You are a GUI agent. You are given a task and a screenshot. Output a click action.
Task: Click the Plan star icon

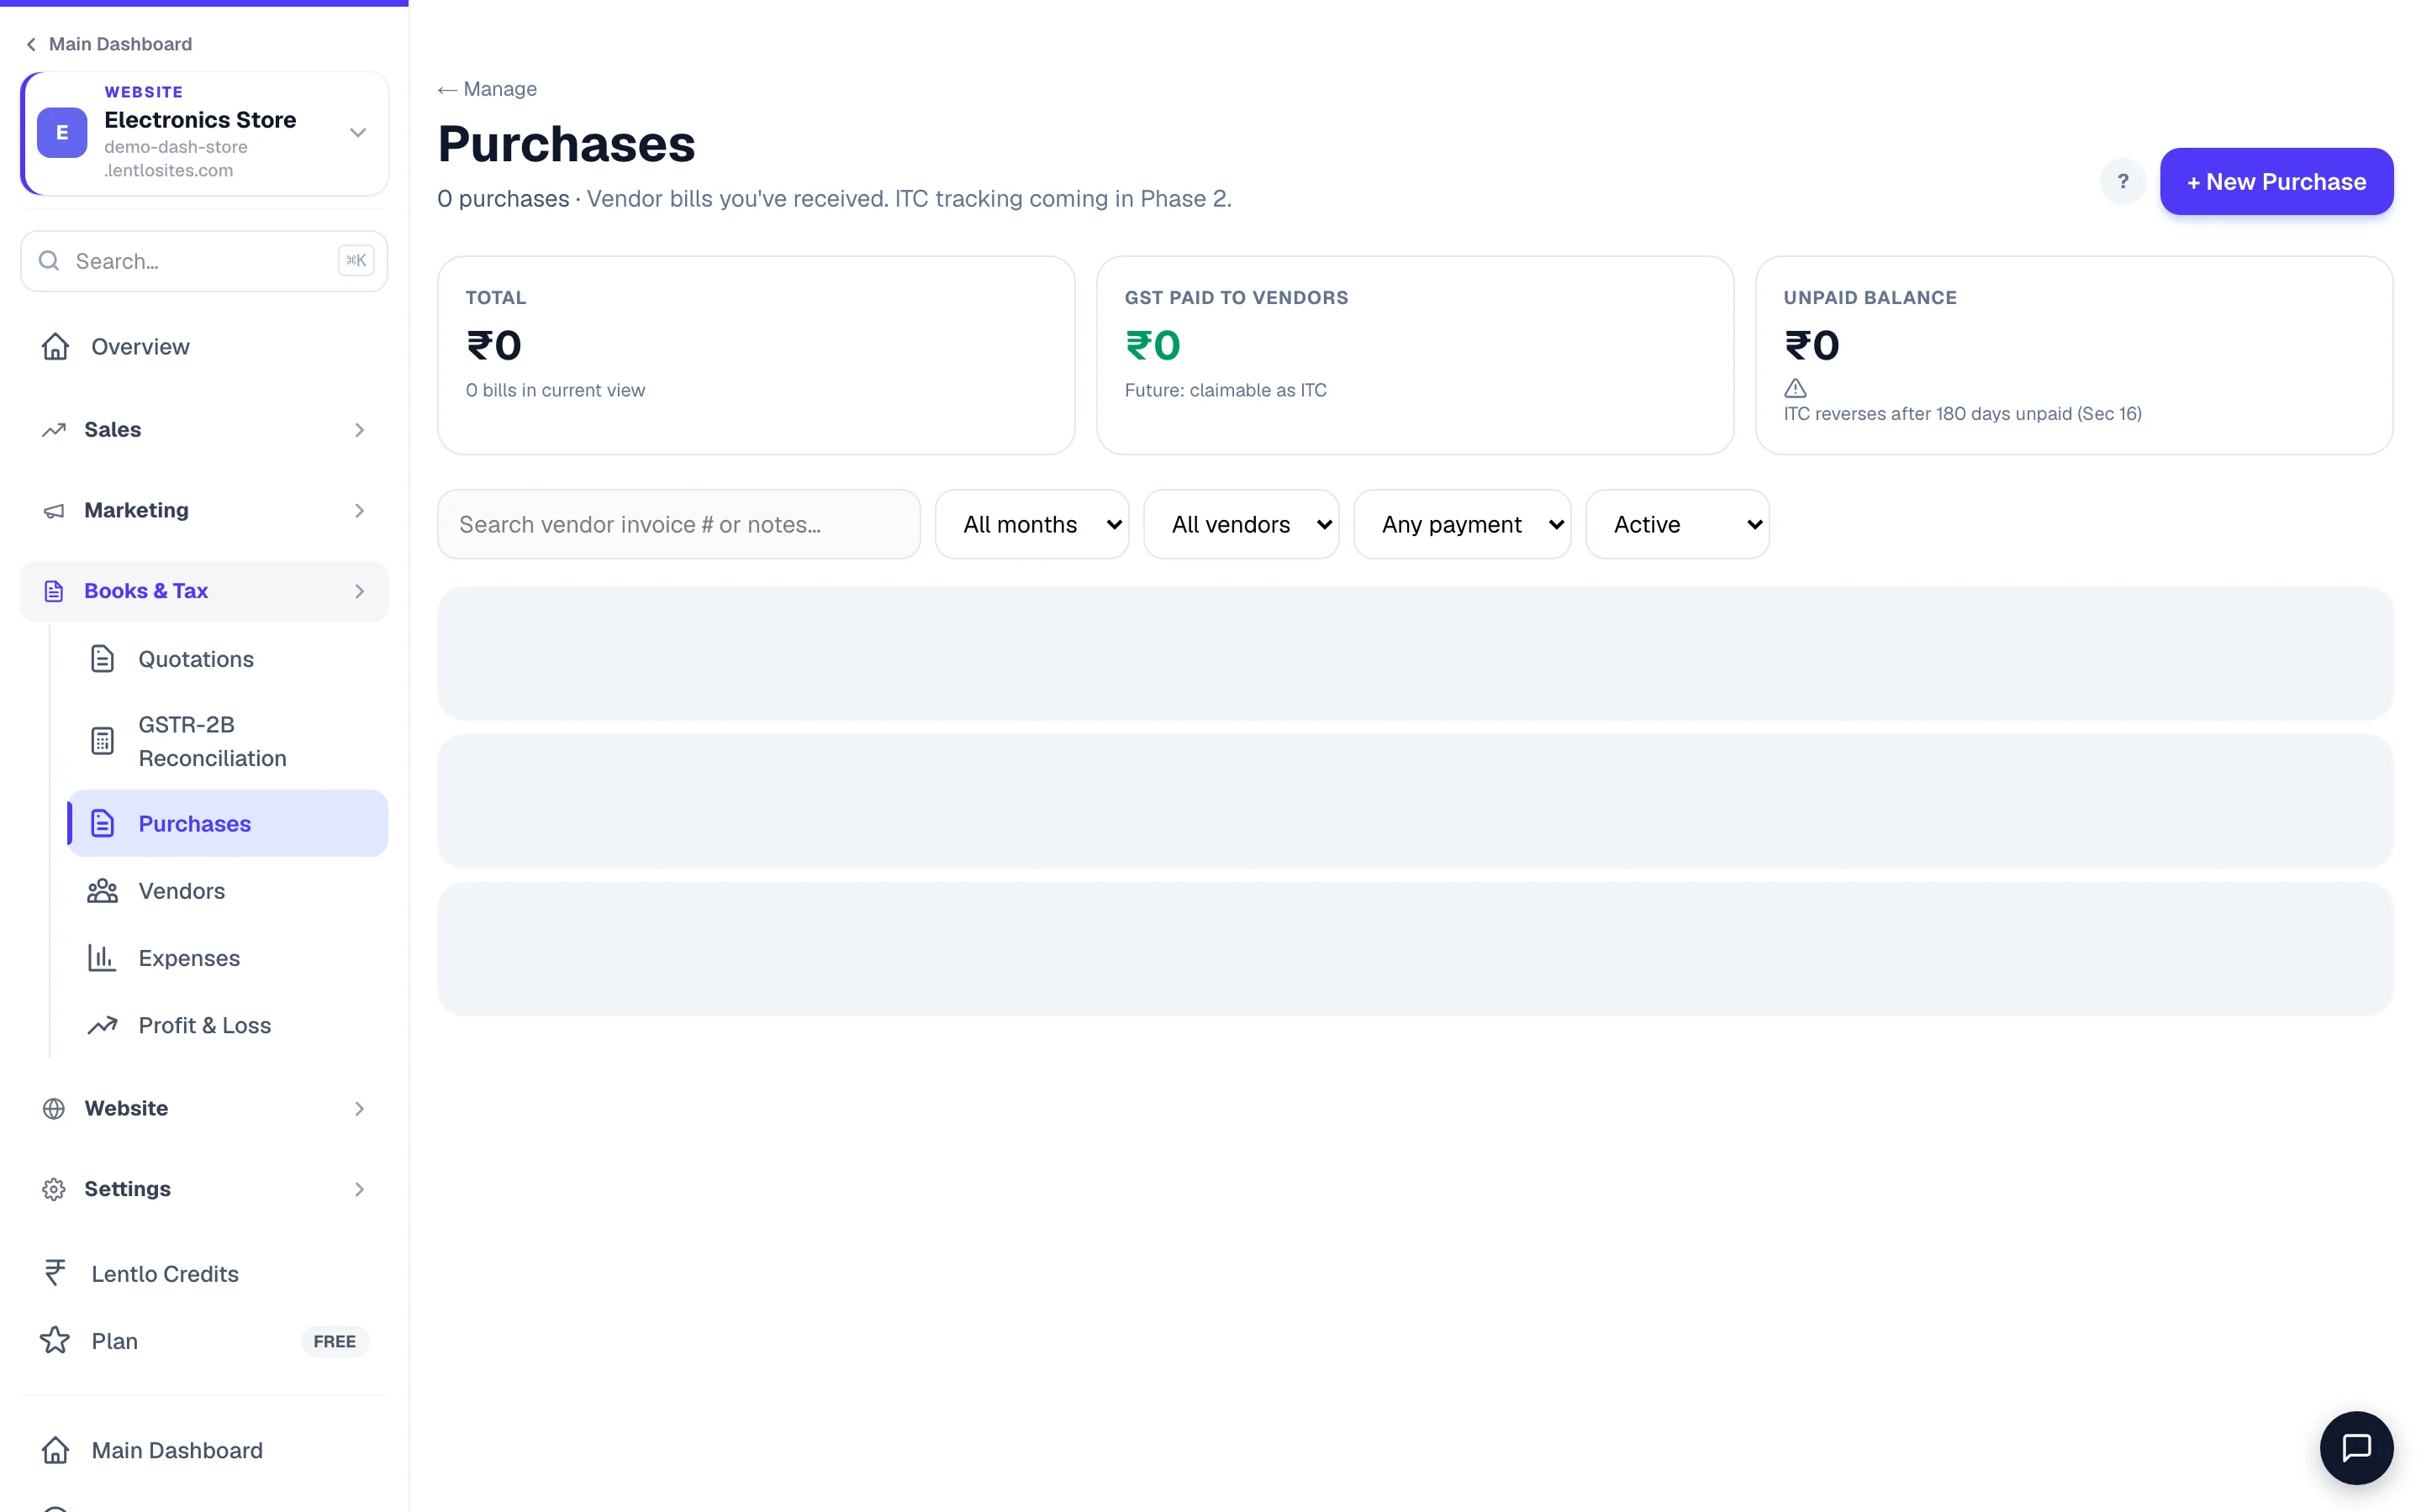(55, 1341)
